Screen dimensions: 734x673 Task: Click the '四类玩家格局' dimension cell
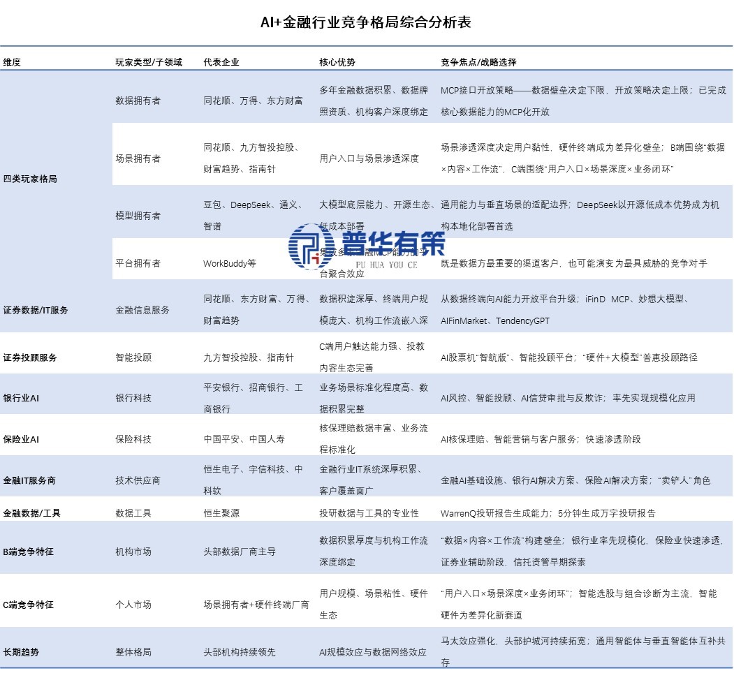click(x=30, y=179)
